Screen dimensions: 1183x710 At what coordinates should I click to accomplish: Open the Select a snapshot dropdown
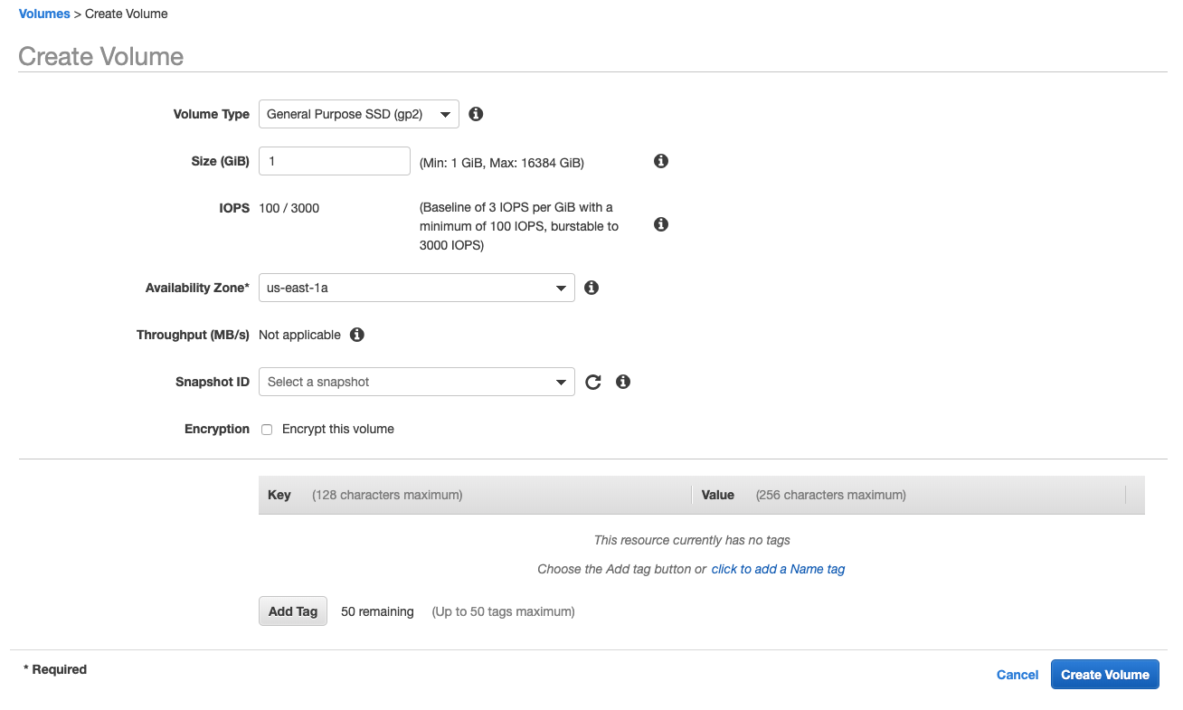pos(416,382)
